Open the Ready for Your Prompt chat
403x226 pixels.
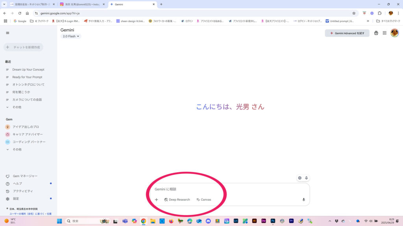coord(27,77)
